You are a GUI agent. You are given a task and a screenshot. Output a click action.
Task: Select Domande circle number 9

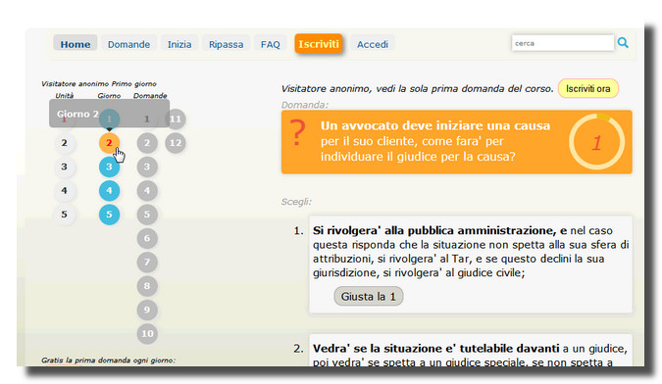(x=147, y=310)
